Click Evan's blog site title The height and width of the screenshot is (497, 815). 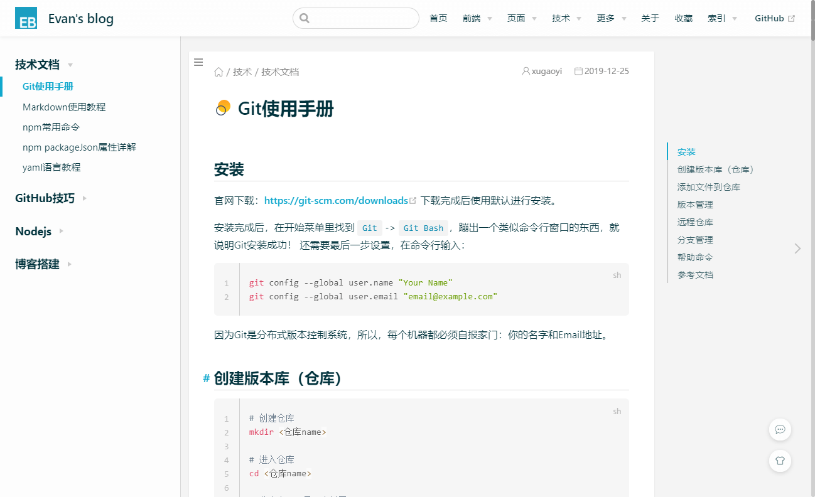pyautogui.click(x=81, y=19)
